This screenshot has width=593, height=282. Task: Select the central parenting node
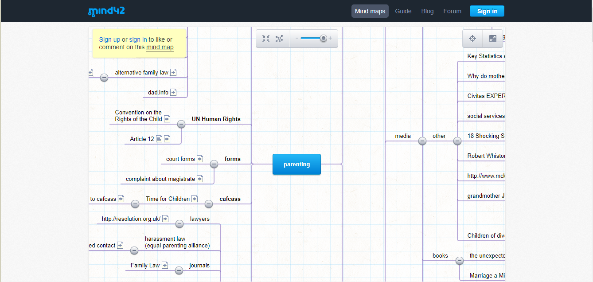[x=296, y=164]
